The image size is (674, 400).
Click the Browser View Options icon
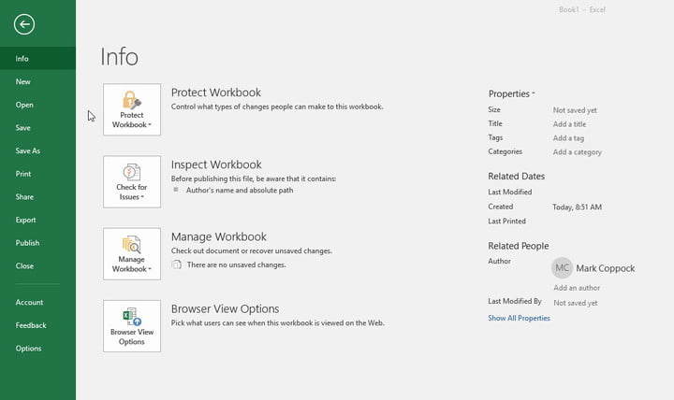pyautogui.click(x=132, y=326)
